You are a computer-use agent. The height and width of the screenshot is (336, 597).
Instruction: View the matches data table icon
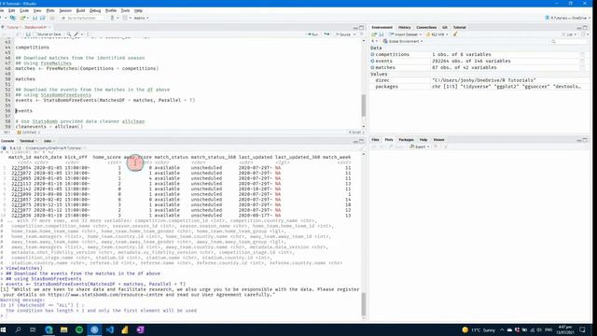click(582, 67)
